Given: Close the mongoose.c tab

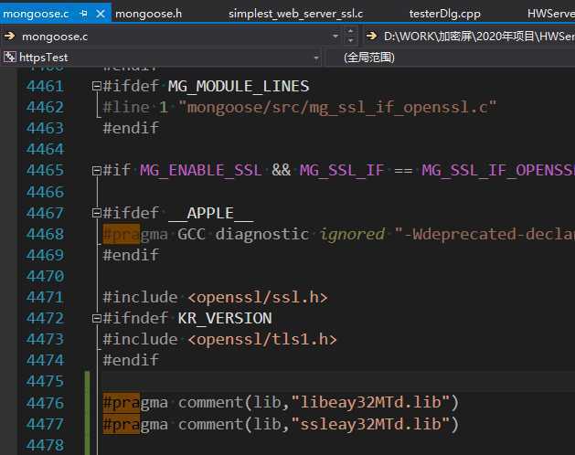Looking at the screenshot, I should tap(100, 13).
